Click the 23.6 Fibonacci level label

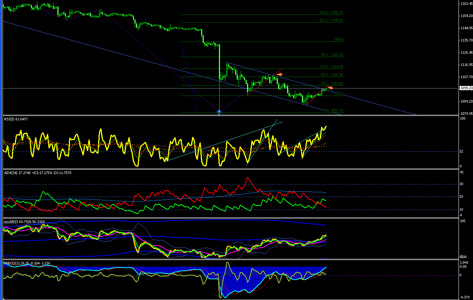click(339, 94)
